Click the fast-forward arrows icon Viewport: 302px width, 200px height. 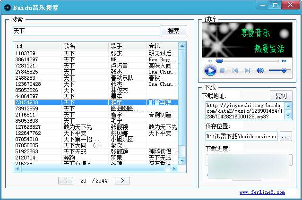[x=284, y=61]
